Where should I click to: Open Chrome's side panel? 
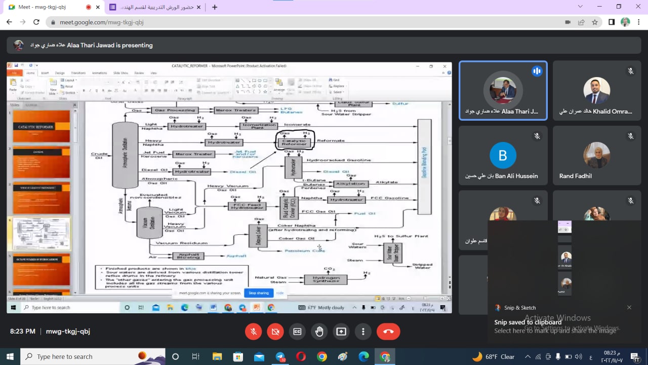612,22
